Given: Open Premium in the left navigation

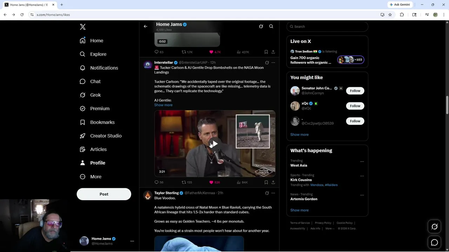Looking at the screenshot, I should (x=95, y=108).
